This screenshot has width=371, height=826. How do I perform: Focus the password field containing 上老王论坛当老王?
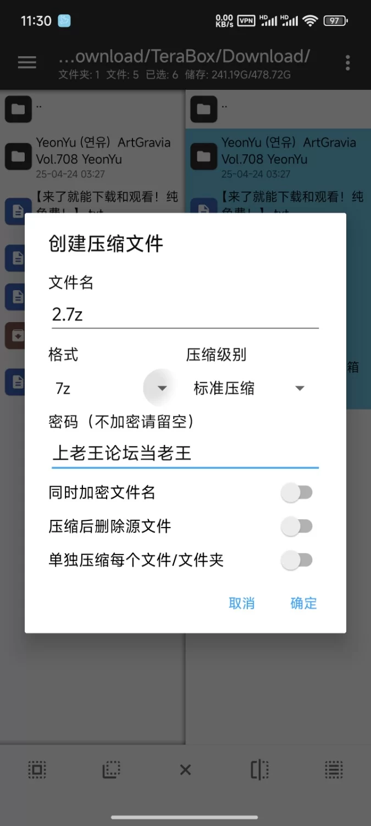coord(185,453)
